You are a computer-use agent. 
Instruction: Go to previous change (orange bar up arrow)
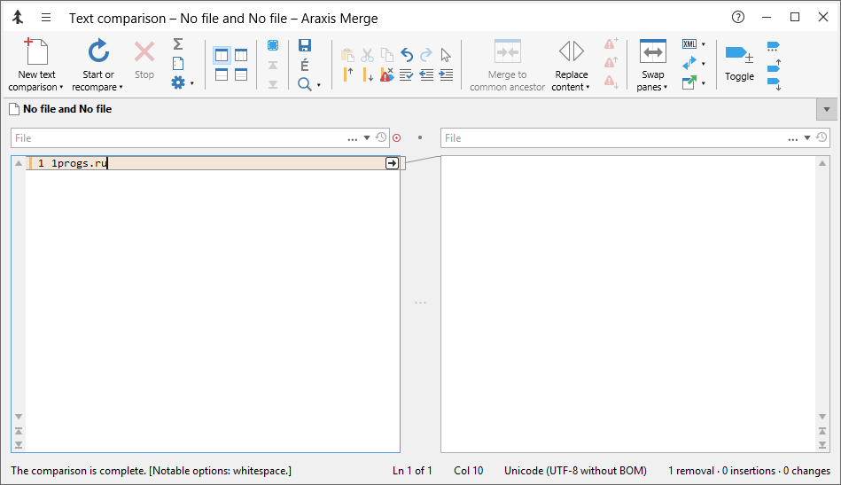(x=348, y=74)
